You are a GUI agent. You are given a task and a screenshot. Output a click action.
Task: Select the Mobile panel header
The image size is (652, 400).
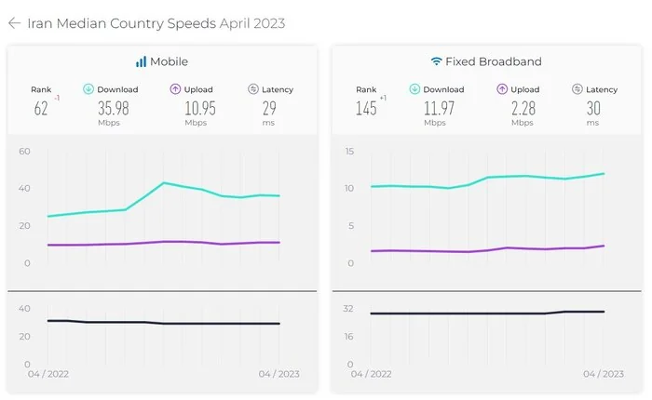tap(162, 61)
